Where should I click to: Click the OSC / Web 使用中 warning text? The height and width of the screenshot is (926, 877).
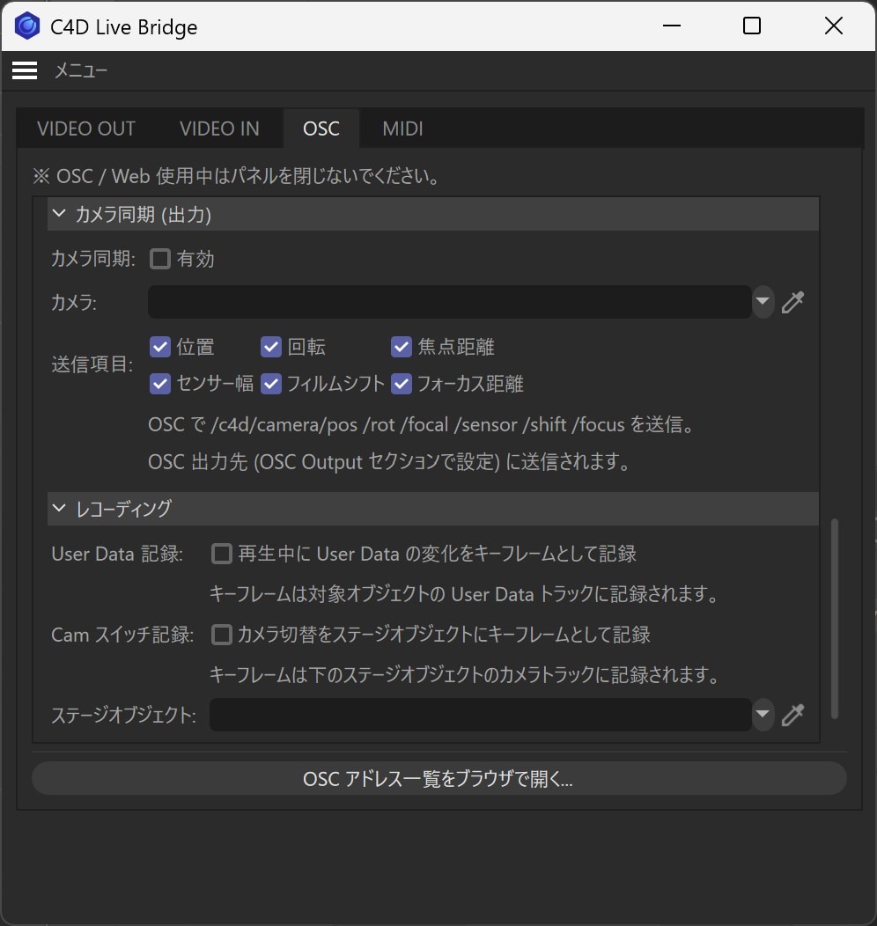click(x=236, y=176)
